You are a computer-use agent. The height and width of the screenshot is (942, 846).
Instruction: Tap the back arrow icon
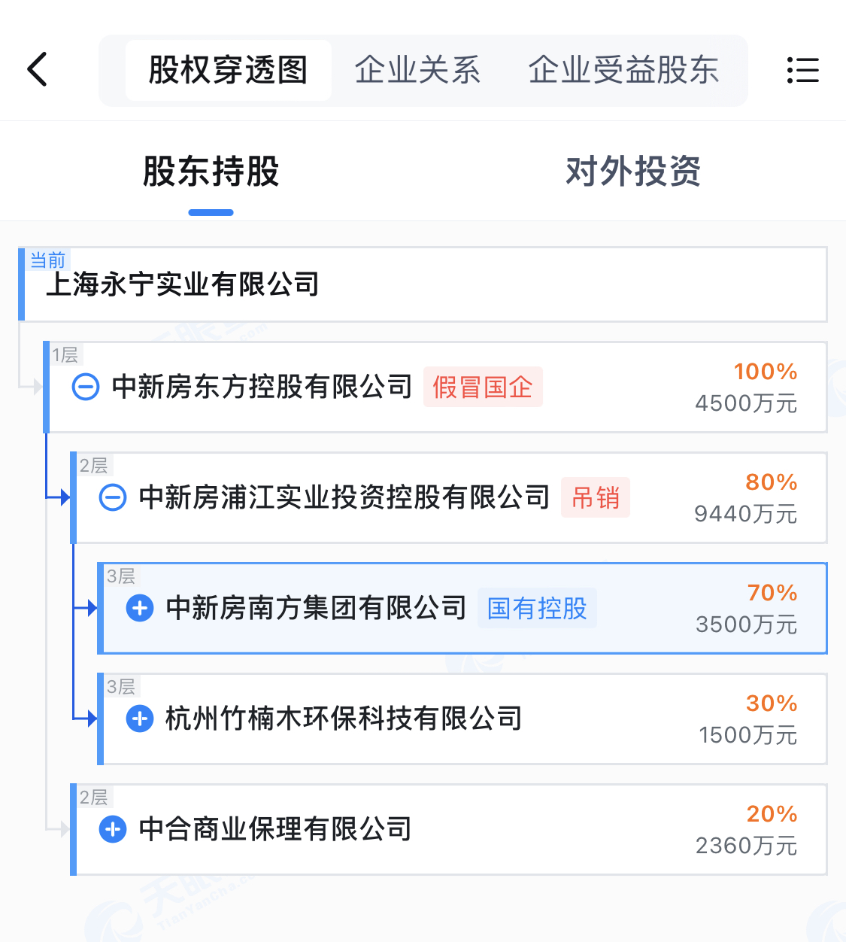[38, 70]
